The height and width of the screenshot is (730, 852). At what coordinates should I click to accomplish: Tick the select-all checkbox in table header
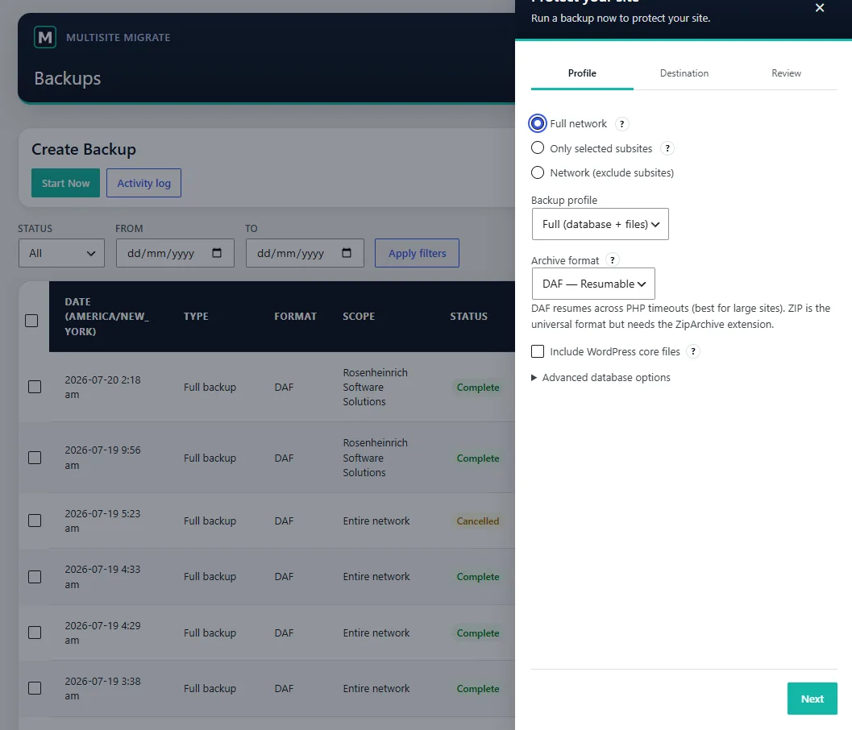pyautogui.click(x=31, y=321)
